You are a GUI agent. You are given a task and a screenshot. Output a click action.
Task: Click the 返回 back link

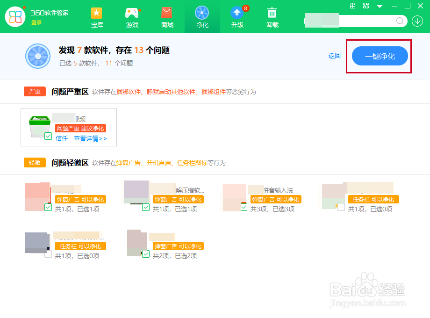(334, 55)
